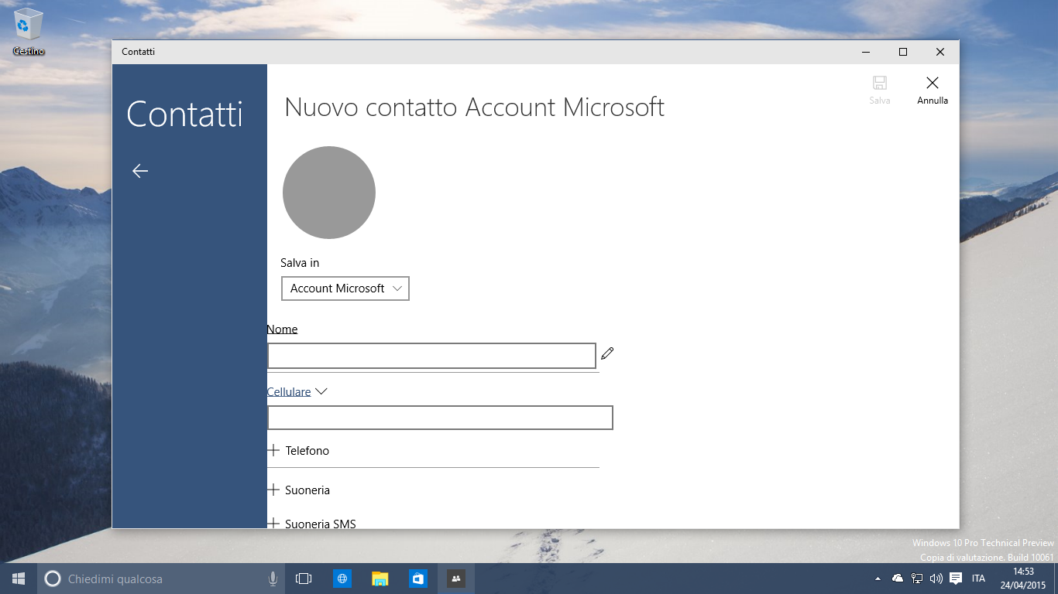Open File Explorer from the taskbar
The height and width of the screenshot is (594, 1058).
tap(380, 579)
